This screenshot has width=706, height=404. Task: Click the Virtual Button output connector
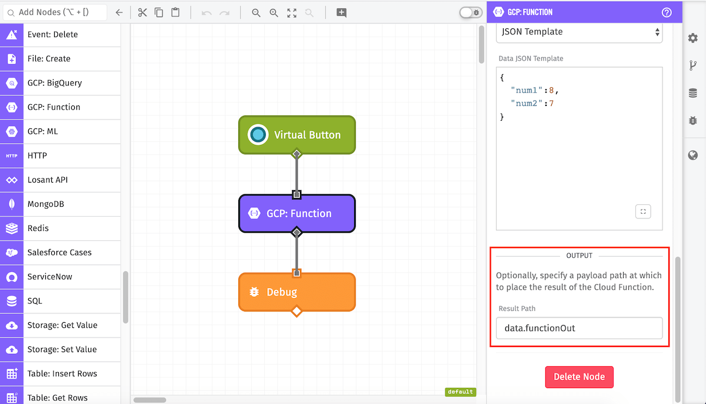click(x=297, y=154)
